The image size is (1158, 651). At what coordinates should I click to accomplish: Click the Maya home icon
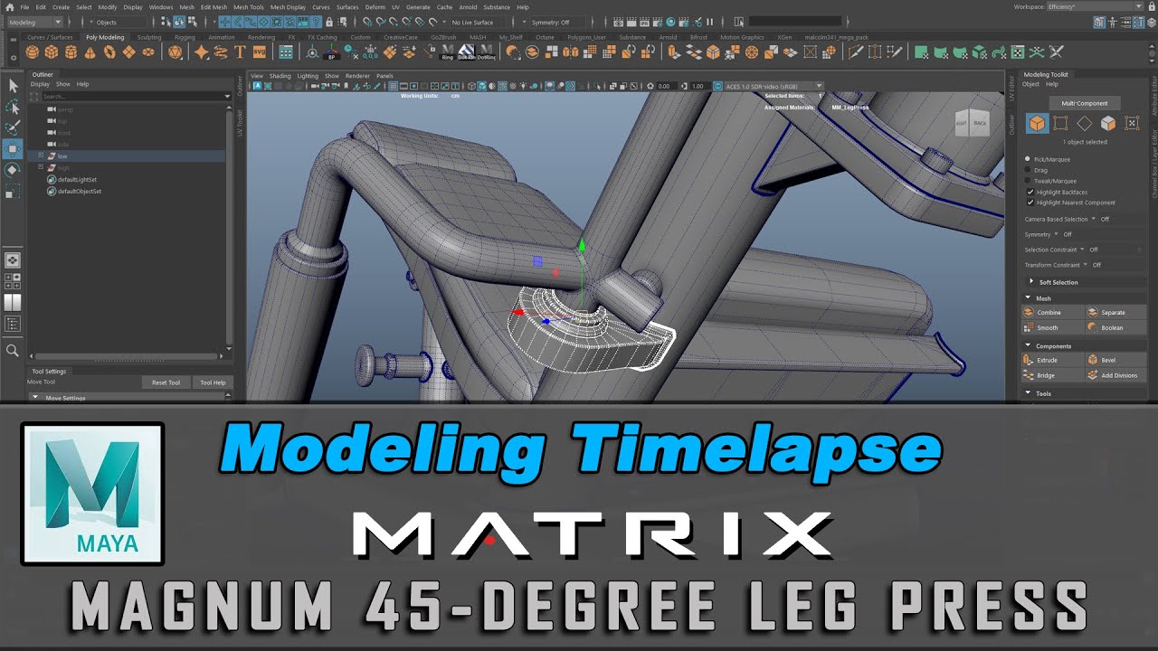tap(9, 7)
